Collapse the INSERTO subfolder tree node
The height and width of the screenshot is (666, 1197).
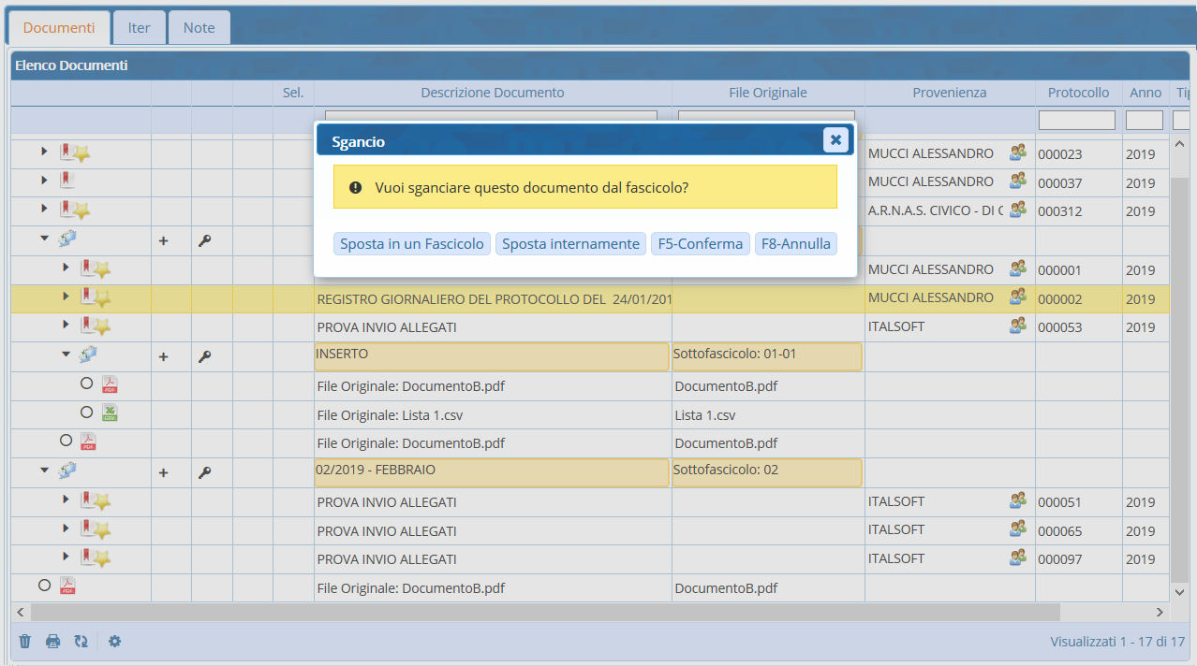point(66,355)
